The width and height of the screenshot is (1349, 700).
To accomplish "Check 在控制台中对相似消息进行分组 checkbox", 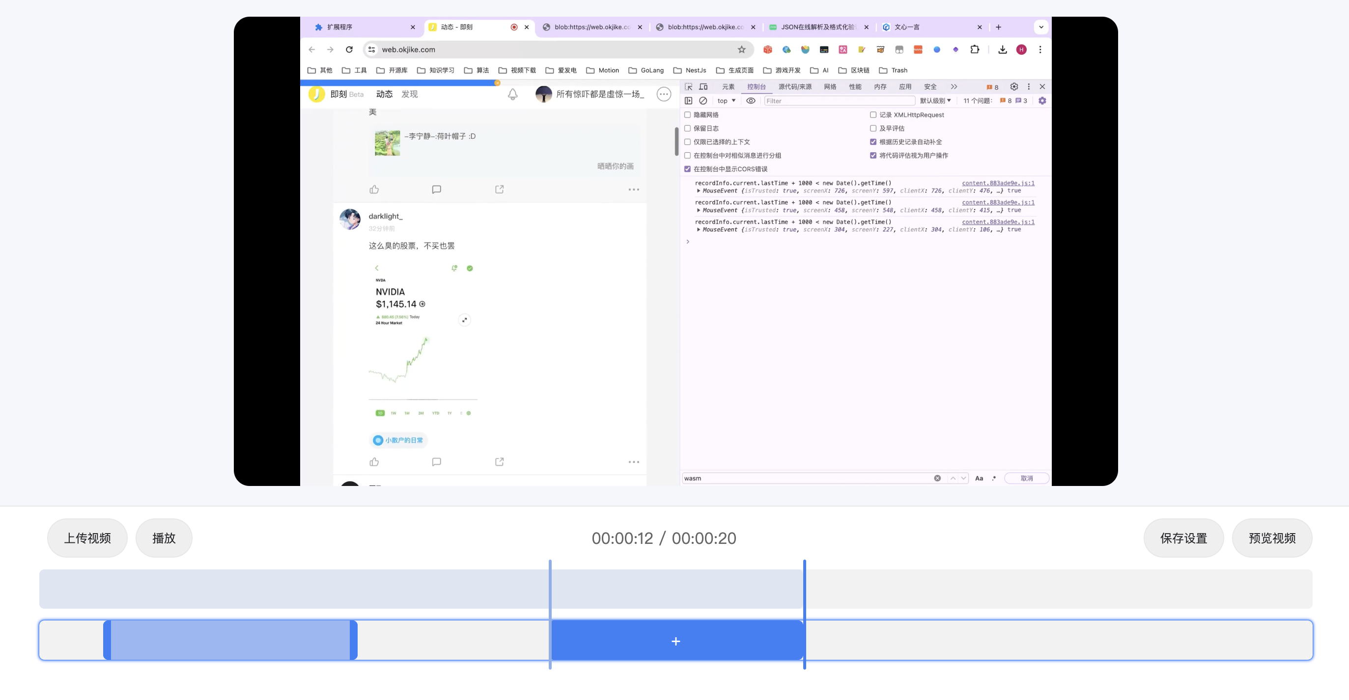I will (x=688, y=156).
